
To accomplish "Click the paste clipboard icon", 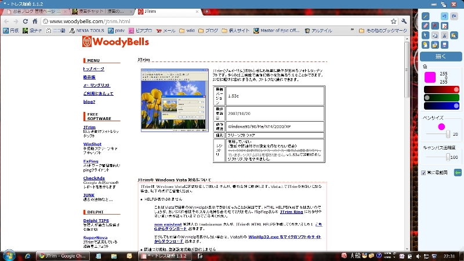I will (x=454, y=35).
